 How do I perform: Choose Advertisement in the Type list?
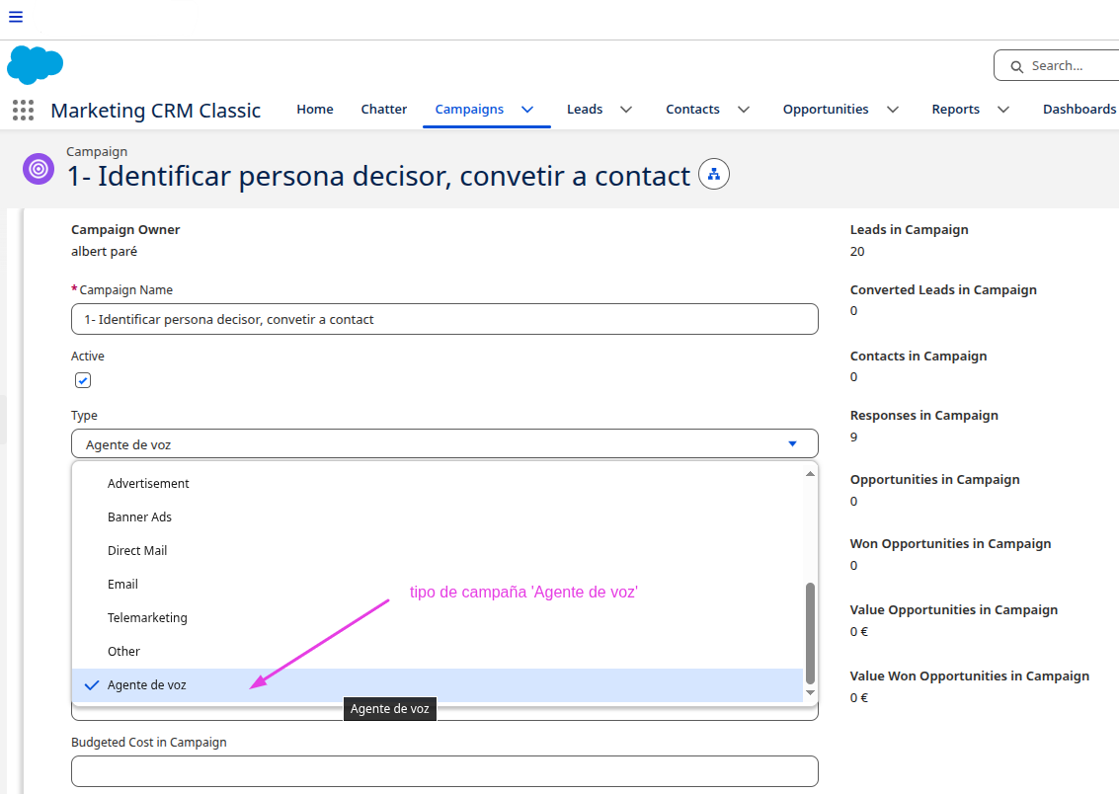[438, 484]
